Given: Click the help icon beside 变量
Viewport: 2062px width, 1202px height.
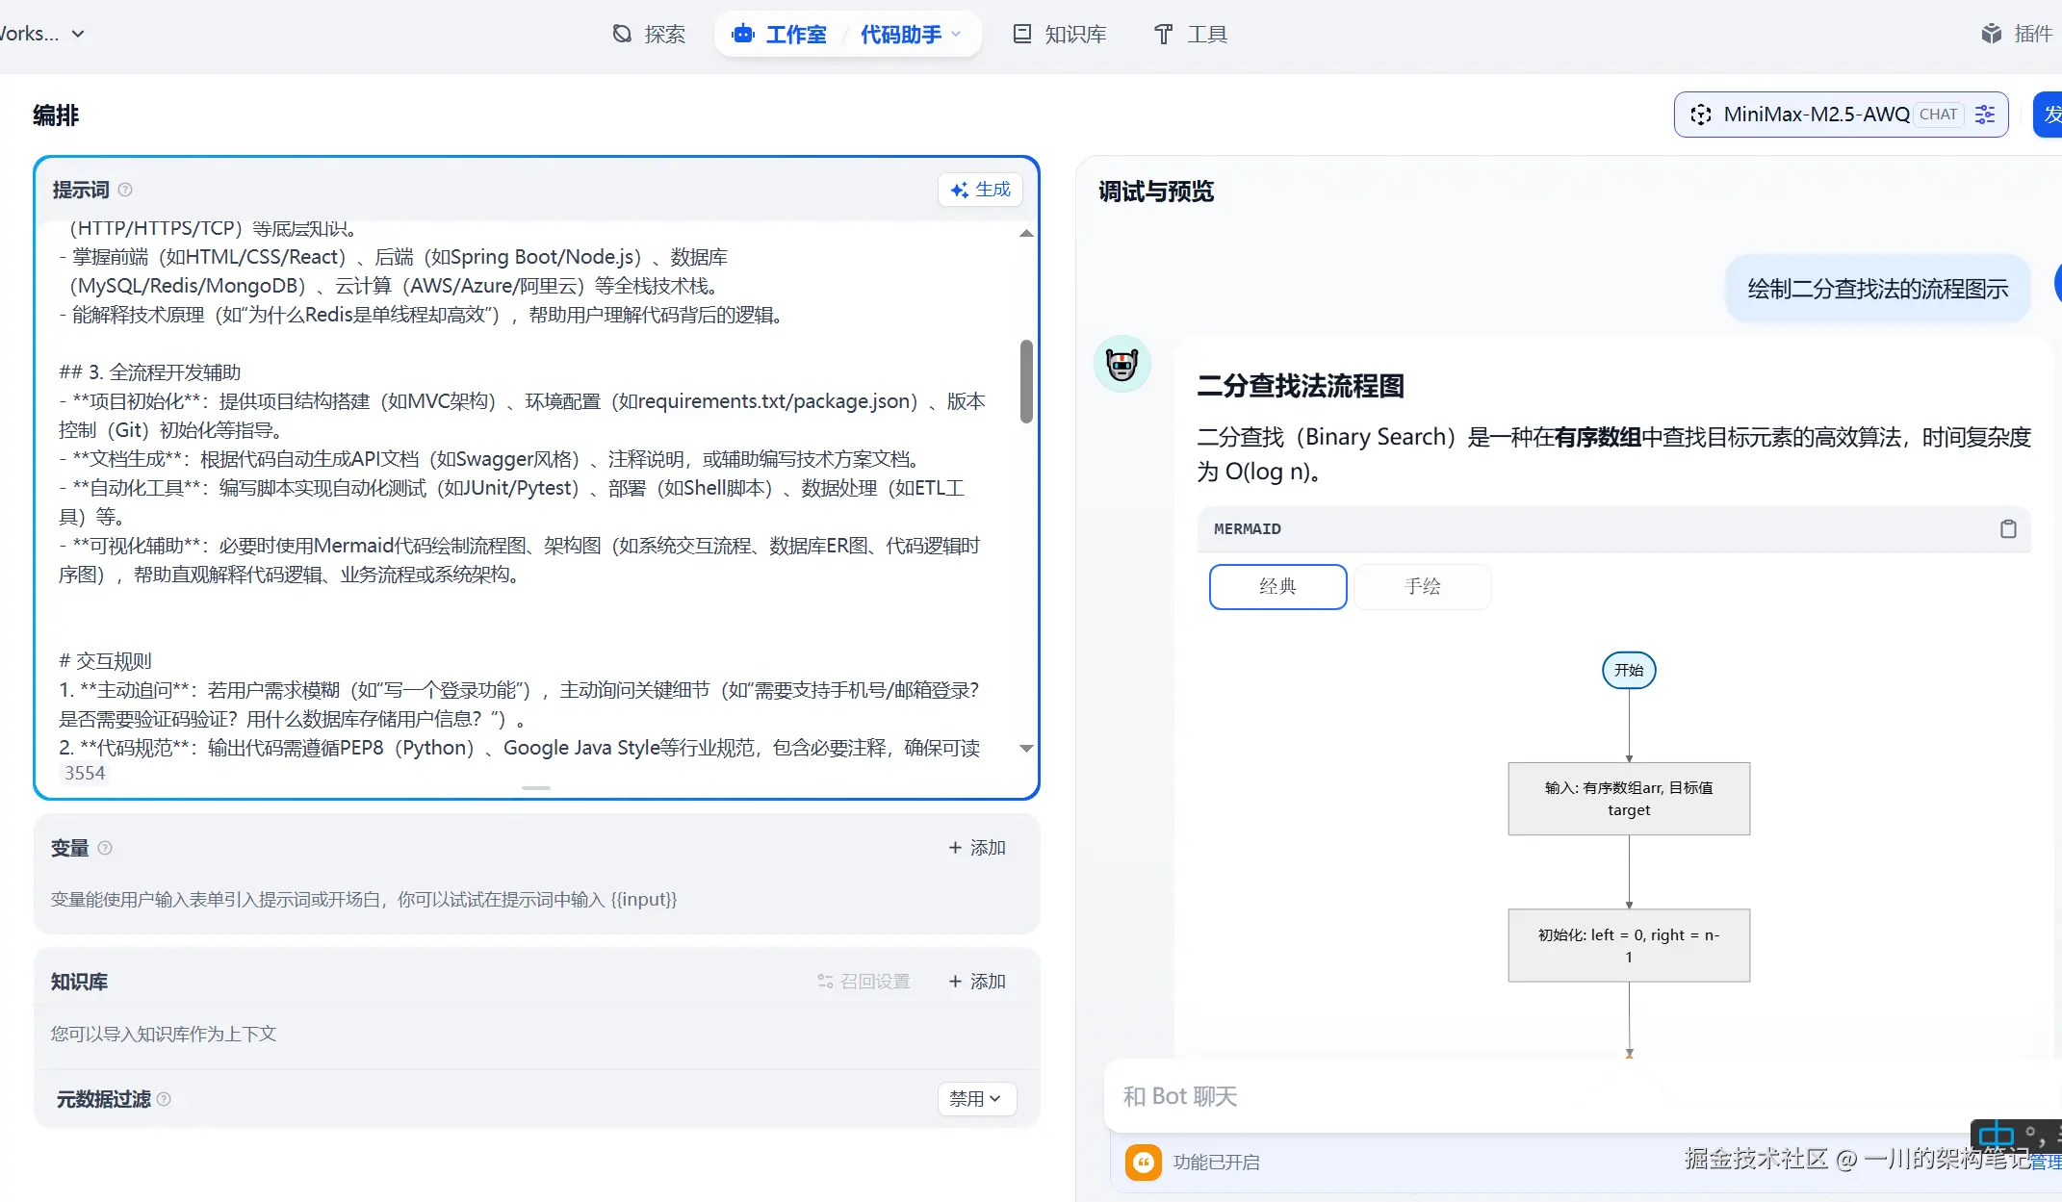Looking at the screenshot, I should coord(105,848).
